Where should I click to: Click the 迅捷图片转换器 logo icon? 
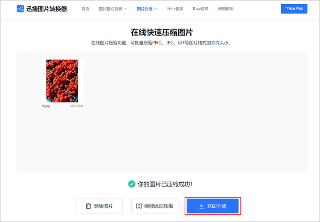pos(20,9)
